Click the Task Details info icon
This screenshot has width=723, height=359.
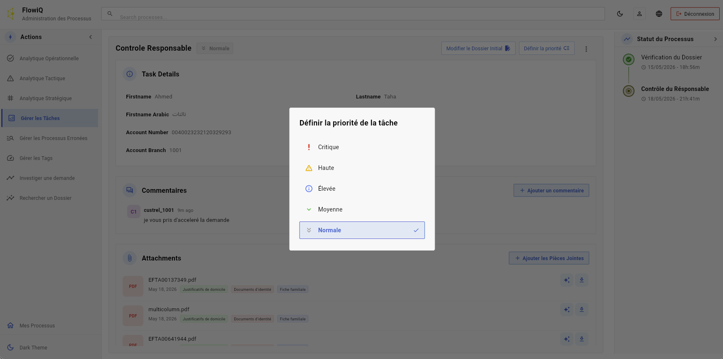click(130, 74)
